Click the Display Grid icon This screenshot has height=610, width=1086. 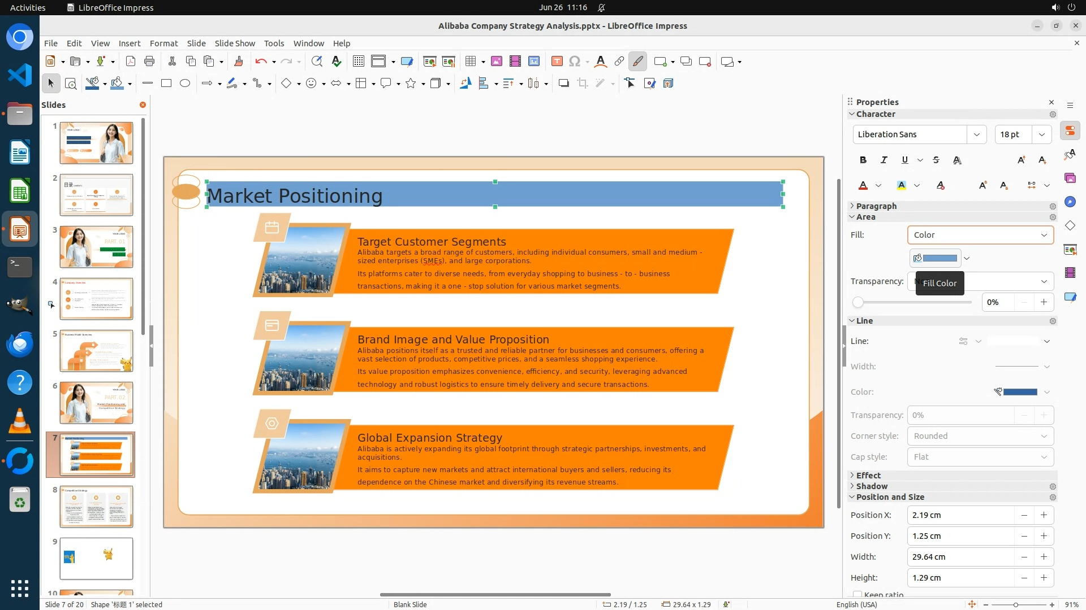coord(358,62)
